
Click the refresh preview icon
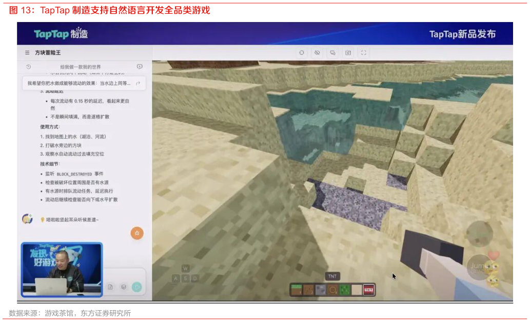pyautogui.click(x=302, y=53)
